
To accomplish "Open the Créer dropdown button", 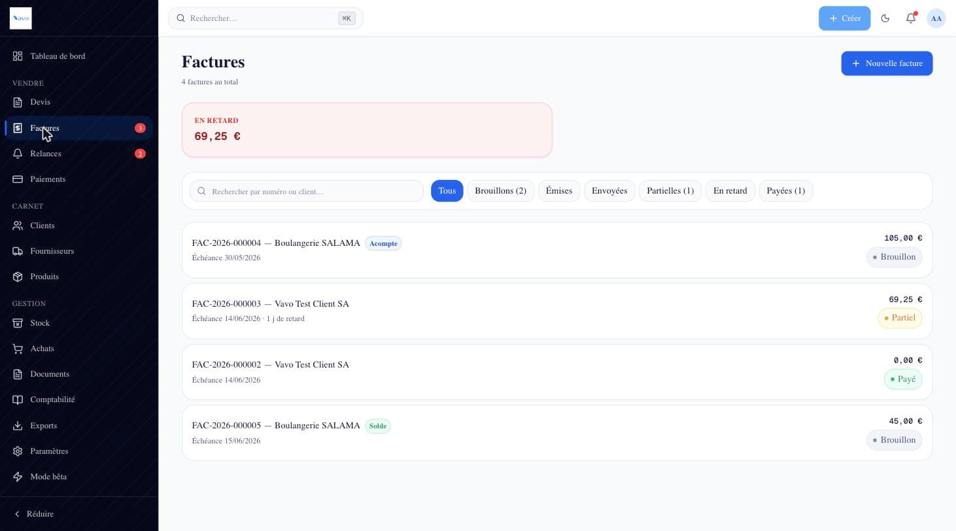I will [x=844, y=18].
